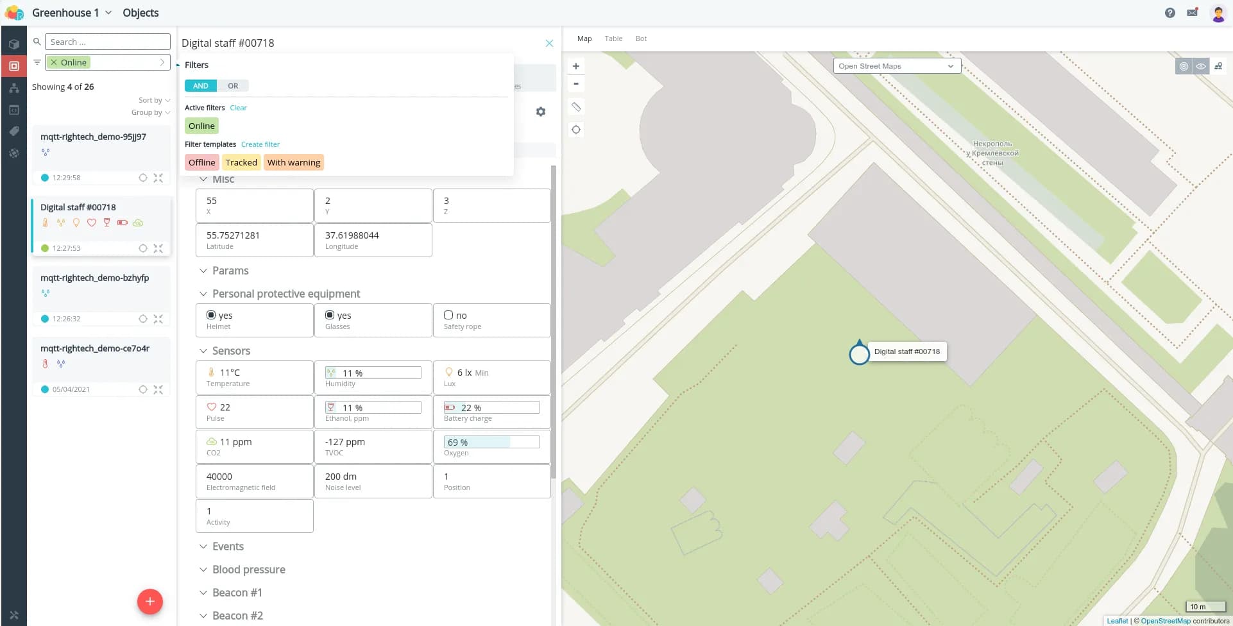Open the Open Street Maps dropdown
Viewport: 1233px width, 626px height.
click(x=896, y=66)
